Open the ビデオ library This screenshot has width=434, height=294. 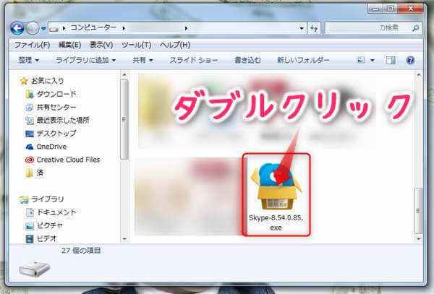(x=46, y=238)
